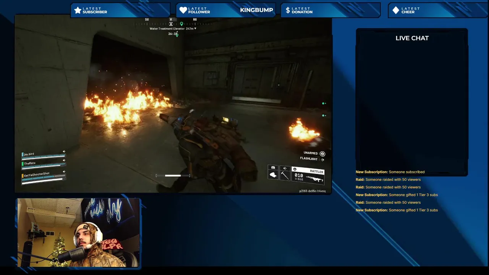Click the Rattler rifle weapon image

(x=314, y=178)
